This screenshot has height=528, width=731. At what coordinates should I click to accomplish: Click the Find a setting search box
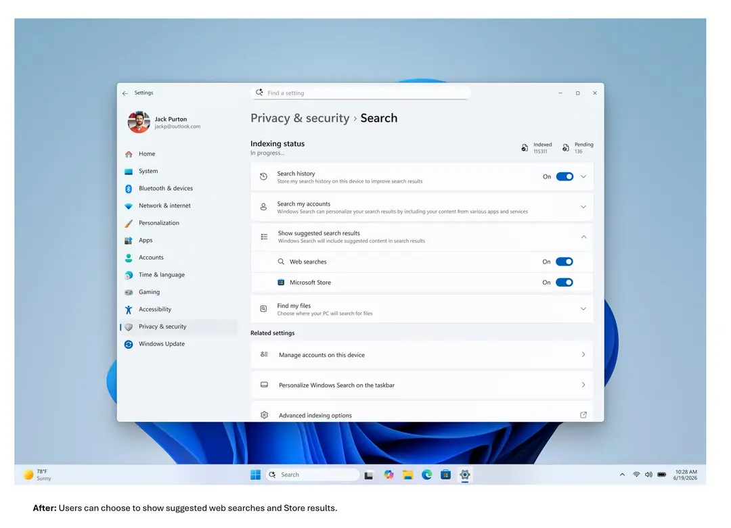[360, 93]
